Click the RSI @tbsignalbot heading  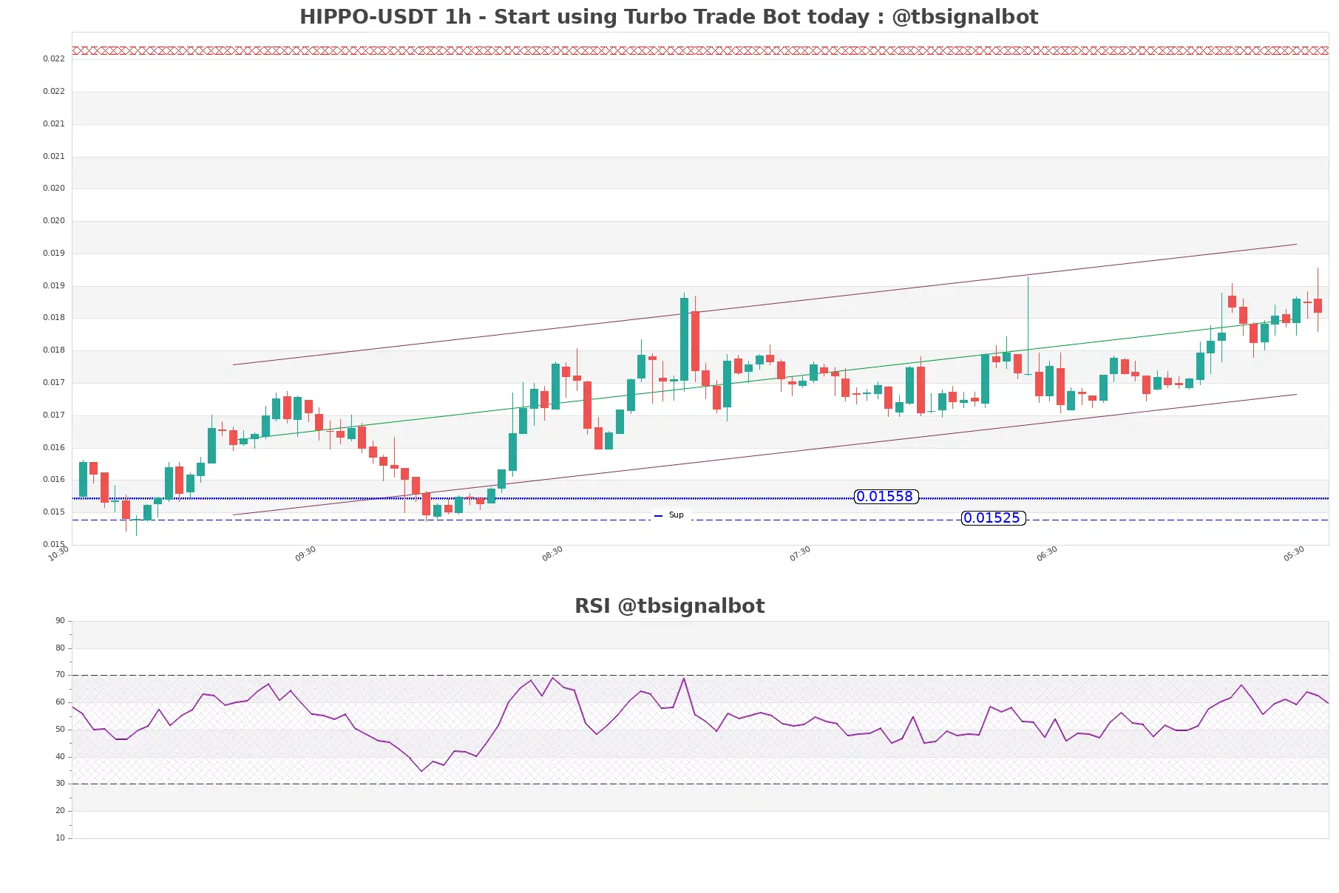pyautogui.click(x=669, y=606)
